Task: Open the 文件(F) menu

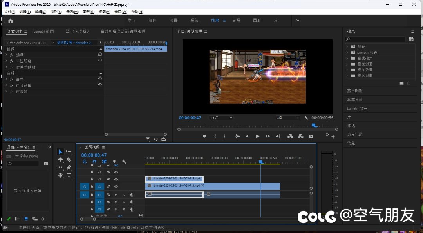Action: [10, 12]
